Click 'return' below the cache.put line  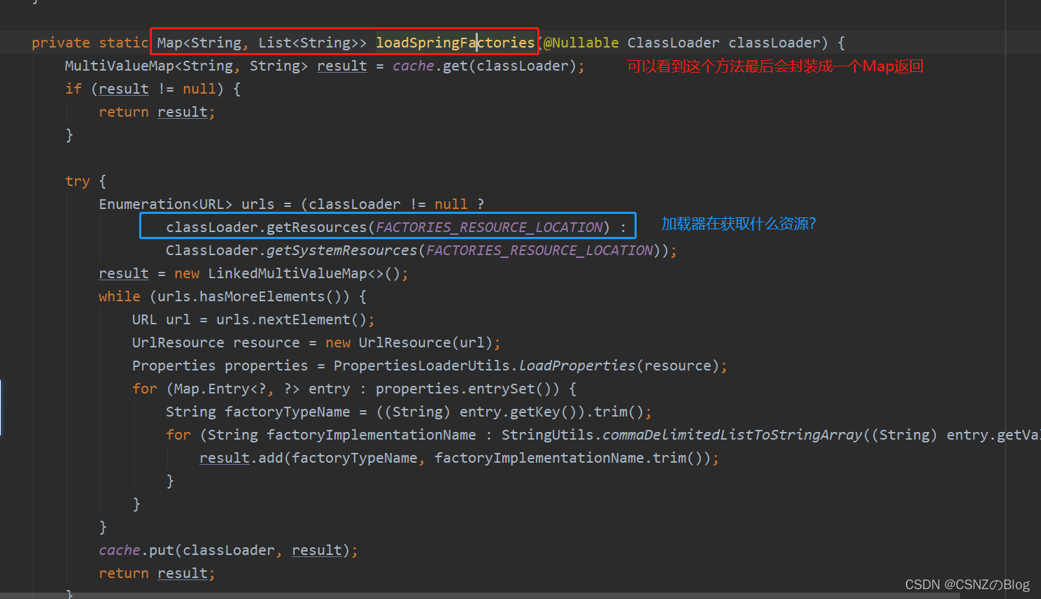click(124, 573)
